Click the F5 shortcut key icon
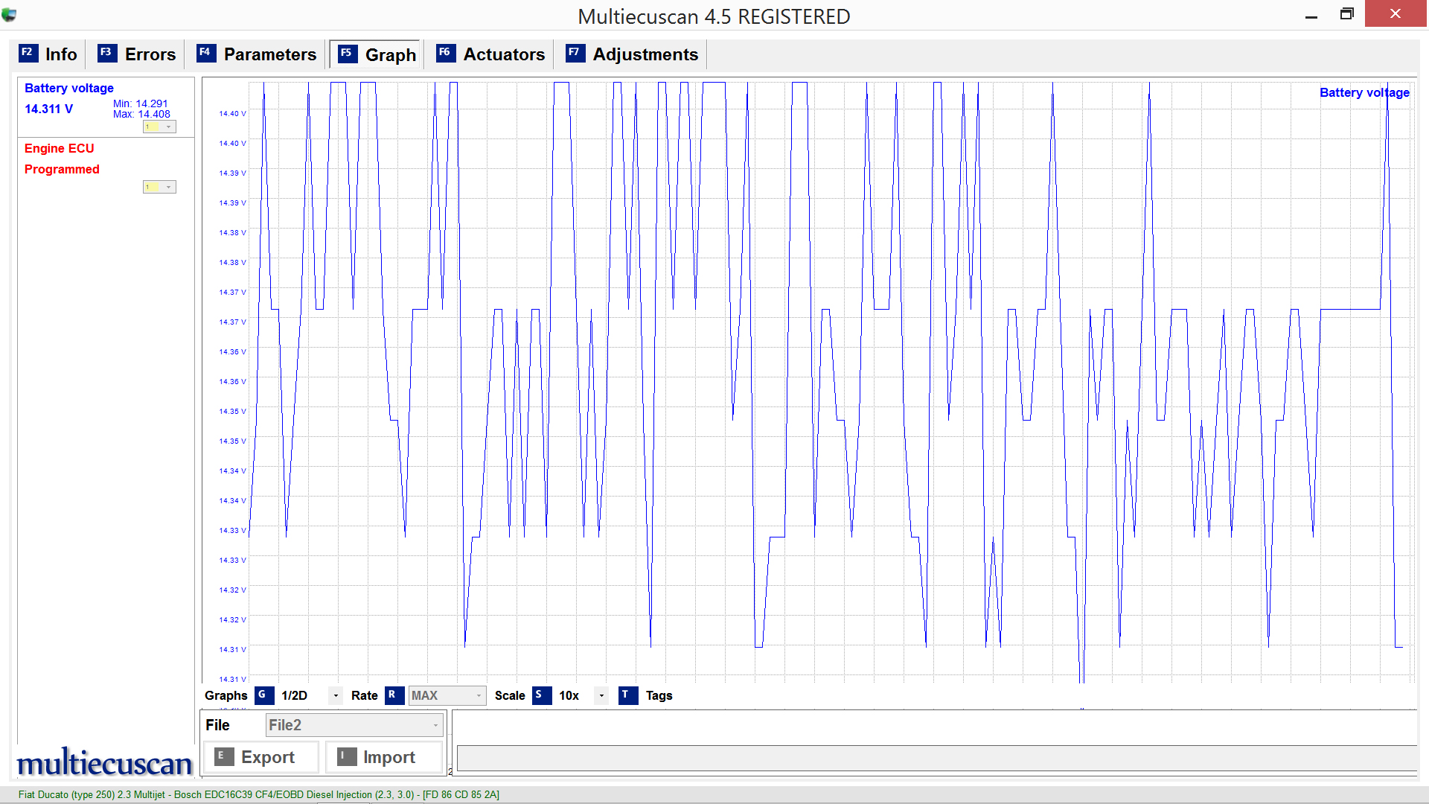The width and height of the screenshot is (1429, 804). [347, 54]
